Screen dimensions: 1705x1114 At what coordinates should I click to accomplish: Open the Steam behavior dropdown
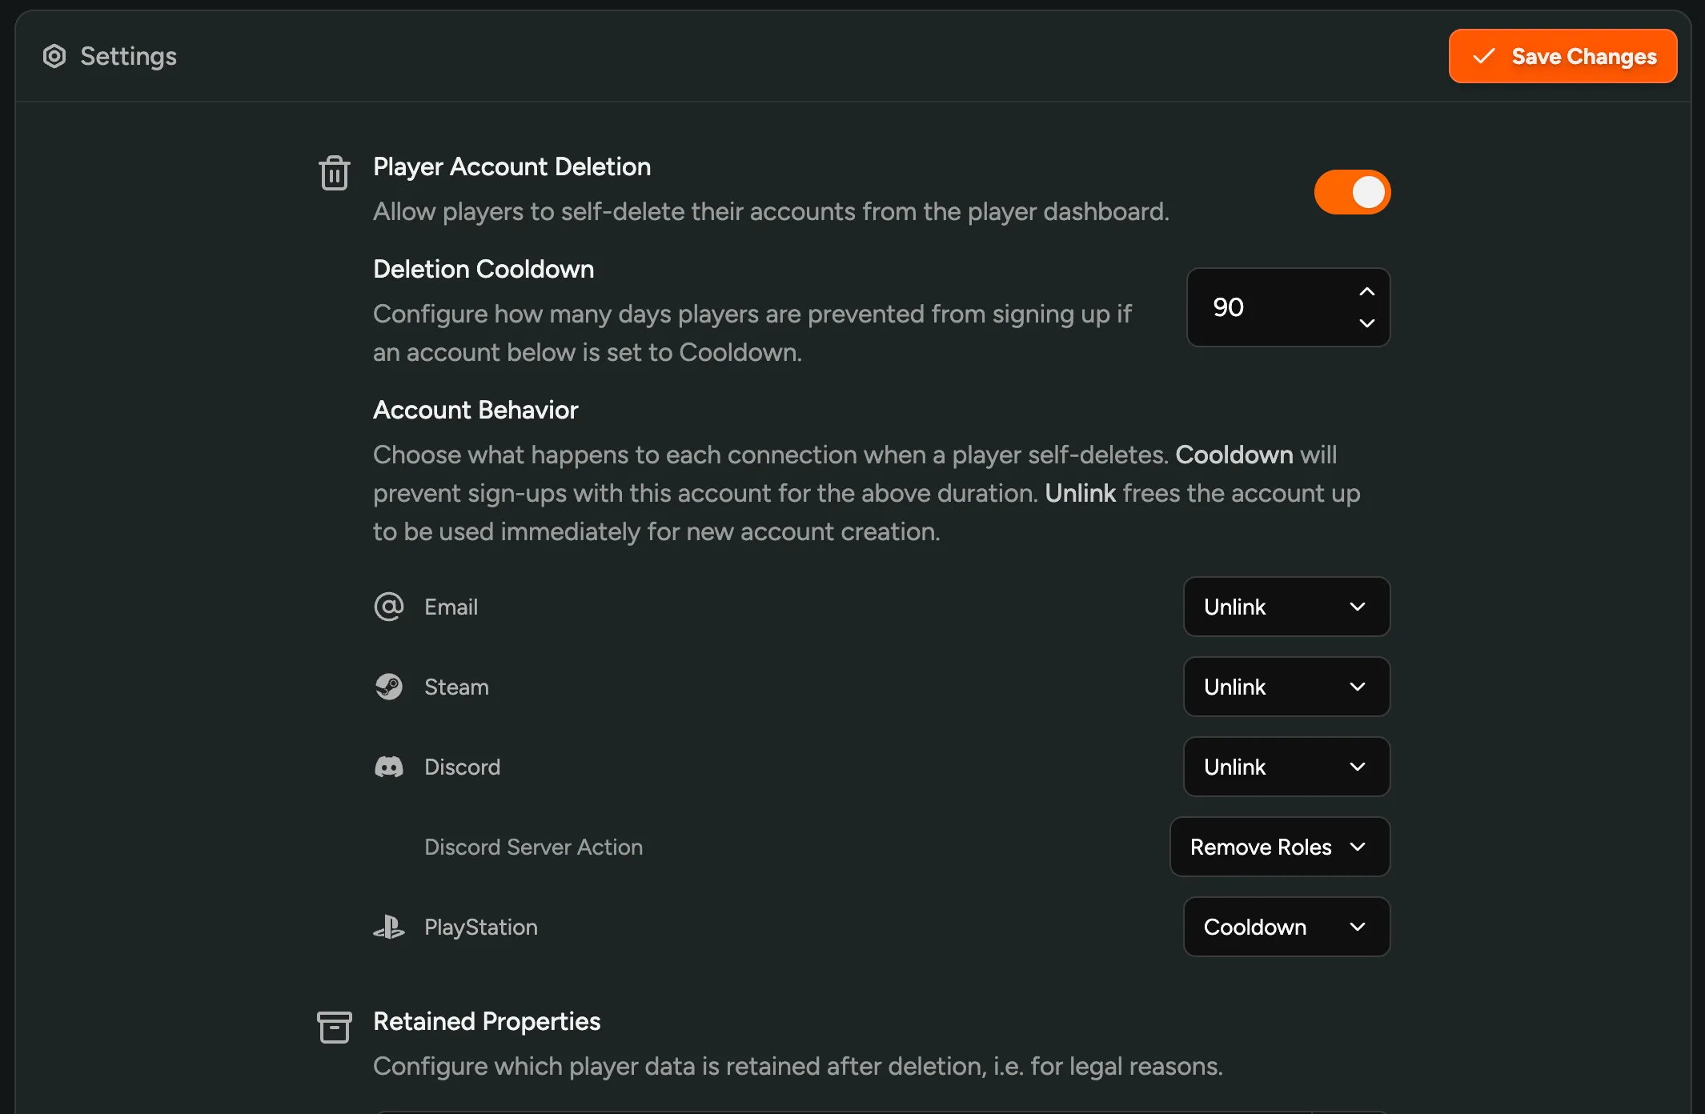point(1286,687)
